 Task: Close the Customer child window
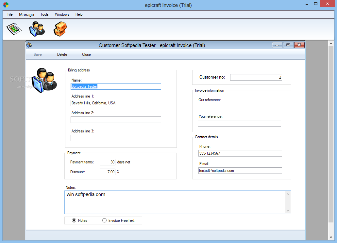pyautogui.click(x=299, y=45)
